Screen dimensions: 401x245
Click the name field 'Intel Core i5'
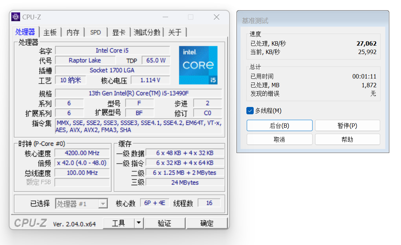click(112, 50)
